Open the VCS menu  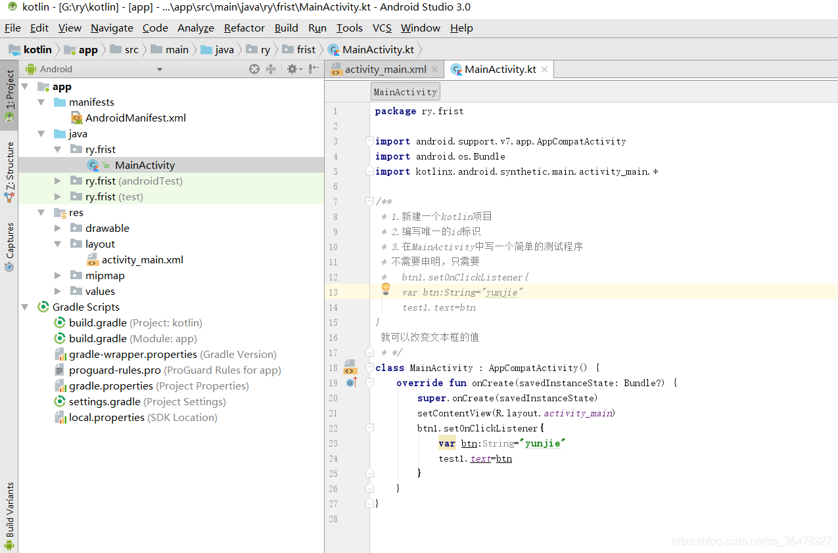click(x=382, y=28)
